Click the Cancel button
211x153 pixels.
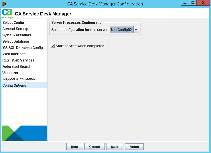[94, 147]
